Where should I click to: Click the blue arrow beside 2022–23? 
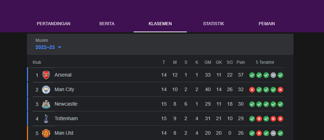(60, 47)
